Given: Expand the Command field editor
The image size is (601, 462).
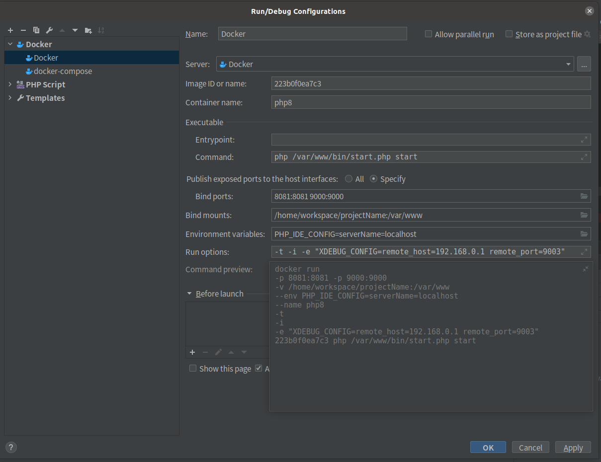Looking at the screenshot, I should (584, 157).
